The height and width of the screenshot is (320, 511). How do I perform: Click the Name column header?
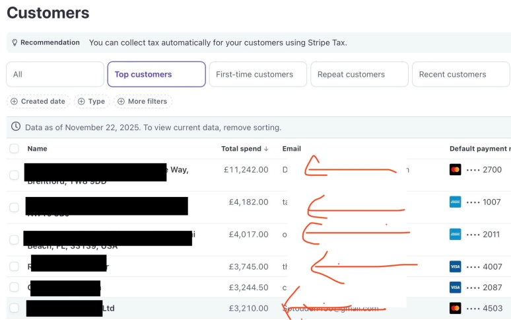[37, 149]
